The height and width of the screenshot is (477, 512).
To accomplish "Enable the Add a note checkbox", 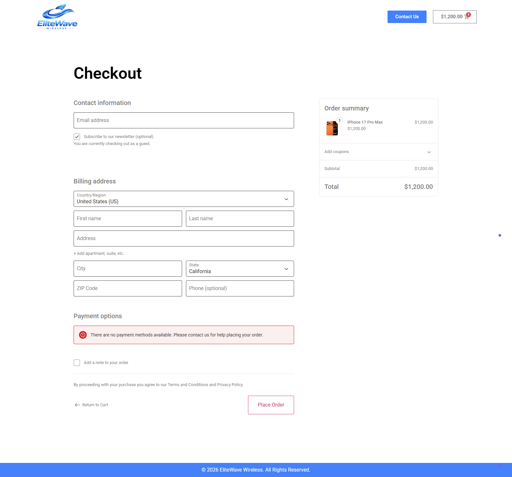I will pos(77,363).
